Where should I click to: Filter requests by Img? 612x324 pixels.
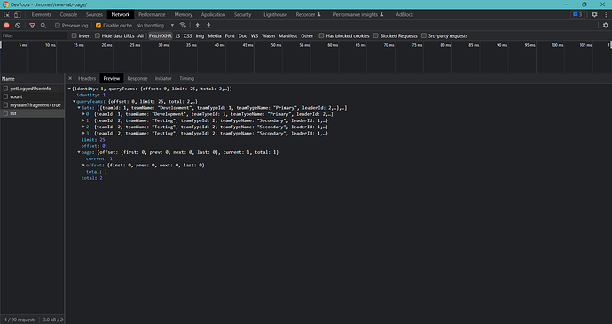pyautogui.click(x=200, y=35)
